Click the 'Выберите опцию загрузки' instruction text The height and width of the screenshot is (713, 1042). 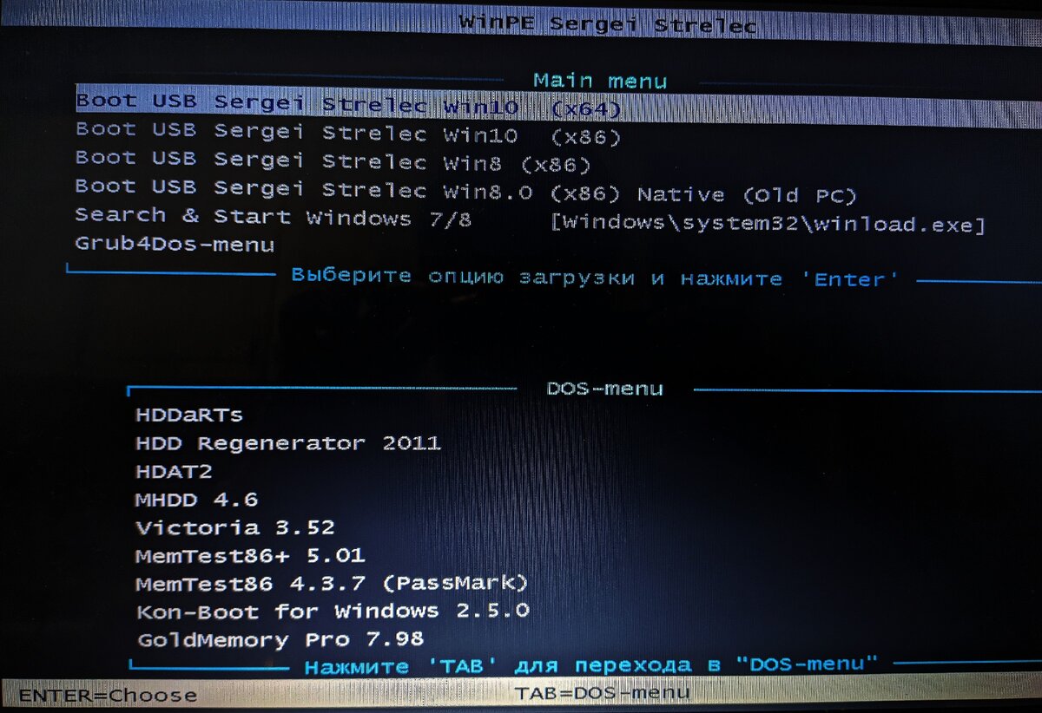click(594, 278)
